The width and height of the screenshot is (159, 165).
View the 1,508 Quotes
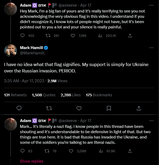click(x=44, y=95)
